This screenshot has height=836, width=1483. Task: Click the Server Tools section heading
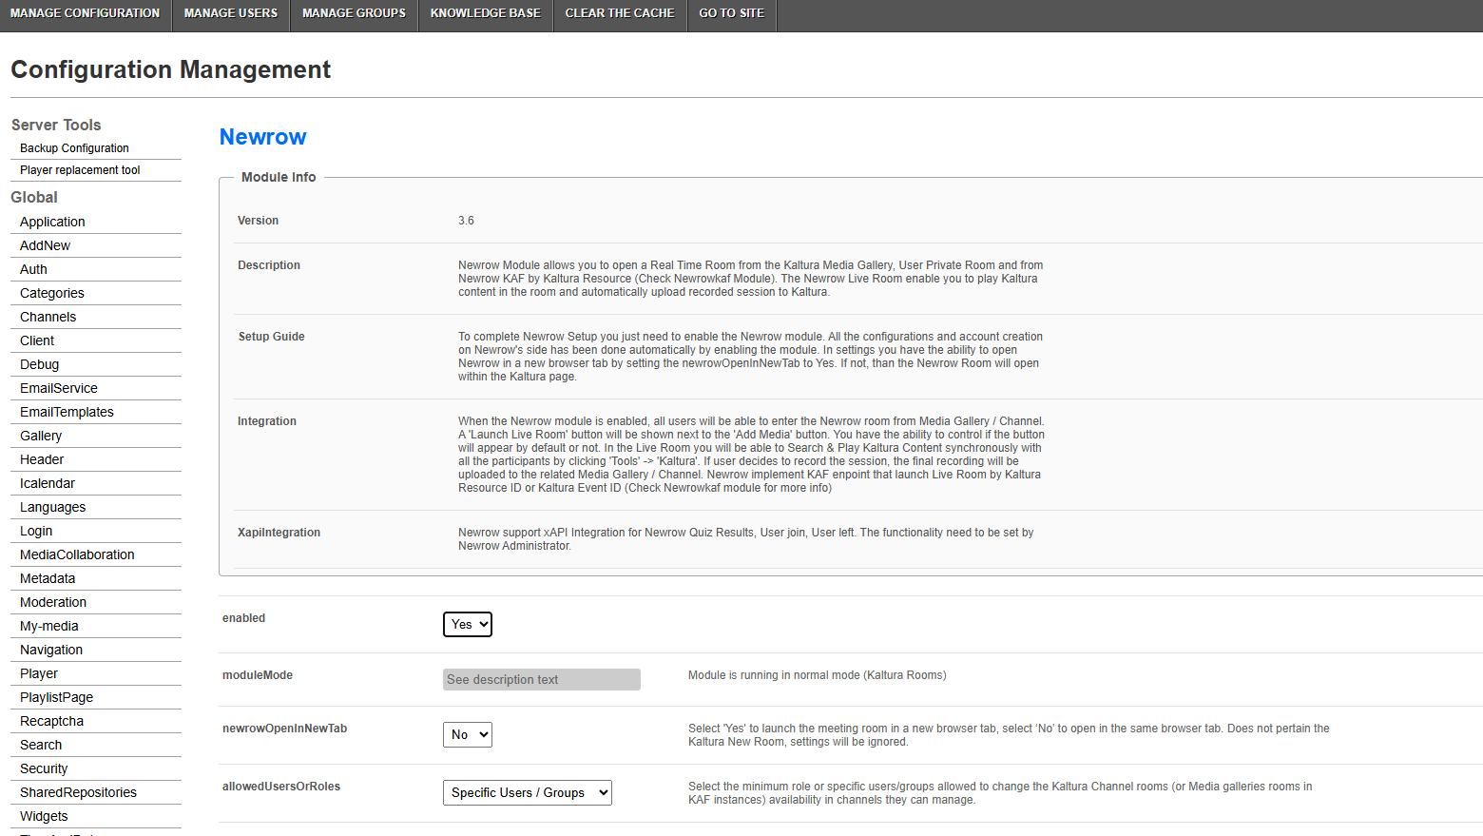point(56,125)
